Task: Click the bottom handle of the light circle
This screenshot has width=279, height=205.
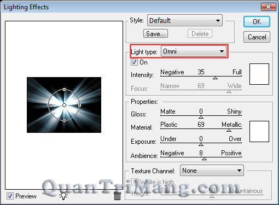Action: click(64, 120)
